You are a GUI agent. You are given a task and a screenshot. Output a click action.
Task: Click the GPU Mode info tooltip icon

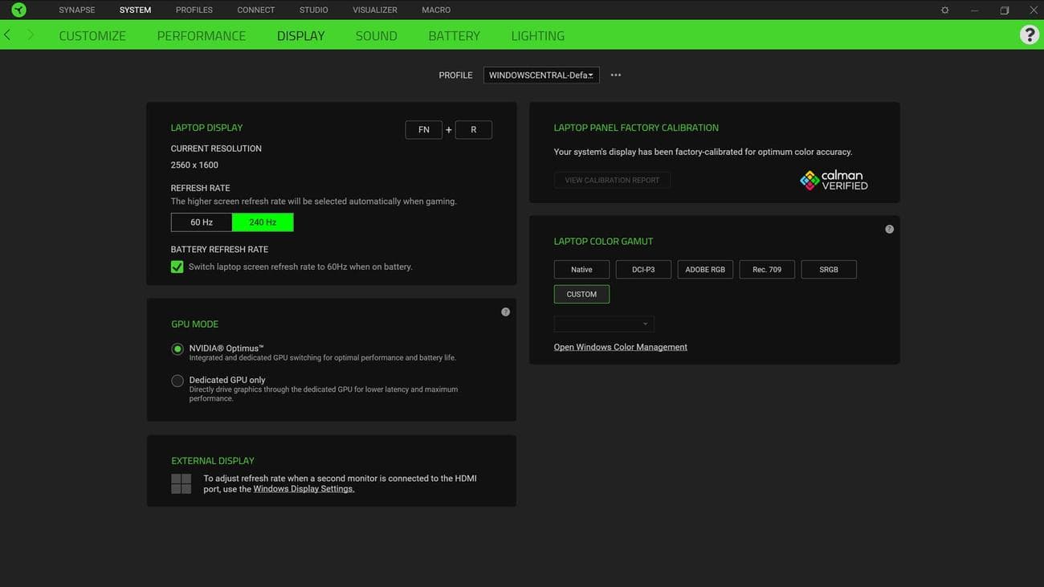pos(505,311)
